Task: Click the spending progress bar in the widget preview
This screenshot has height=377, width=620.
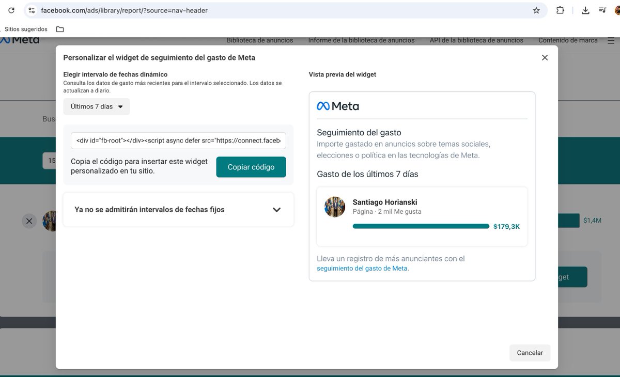Action: tap(421, 226)
